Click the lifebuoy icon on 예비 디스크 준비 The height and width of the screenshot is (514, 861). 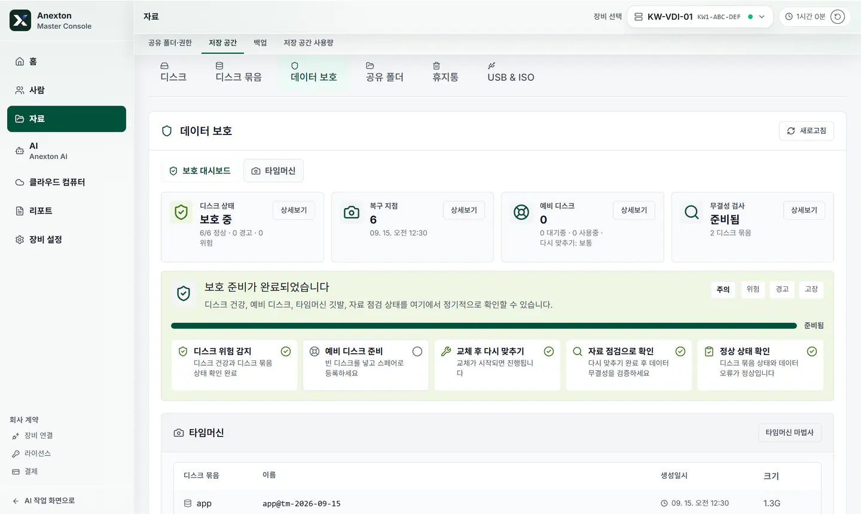(315, 351)
